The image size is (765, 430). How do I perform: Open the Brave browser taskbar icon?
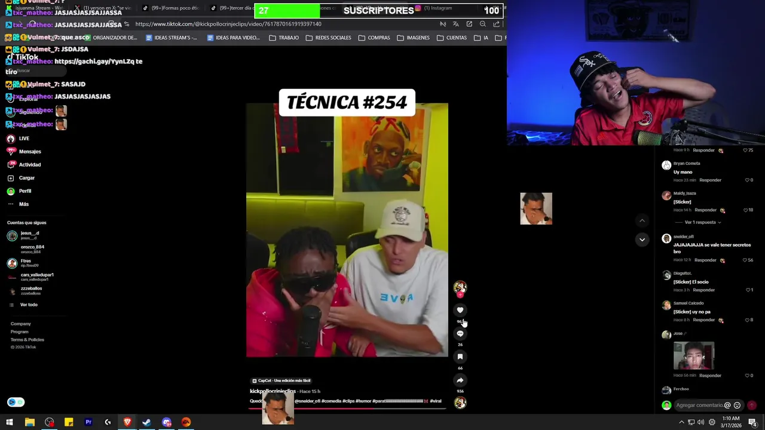point(127,422)
